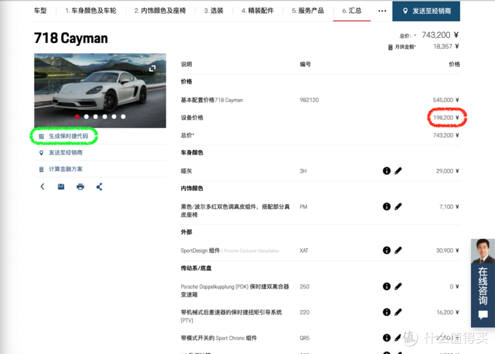Image resolution: width=495 pixels, height=354 pixels.
Task: Edit the PM interior color option
Action: point(398,207)
